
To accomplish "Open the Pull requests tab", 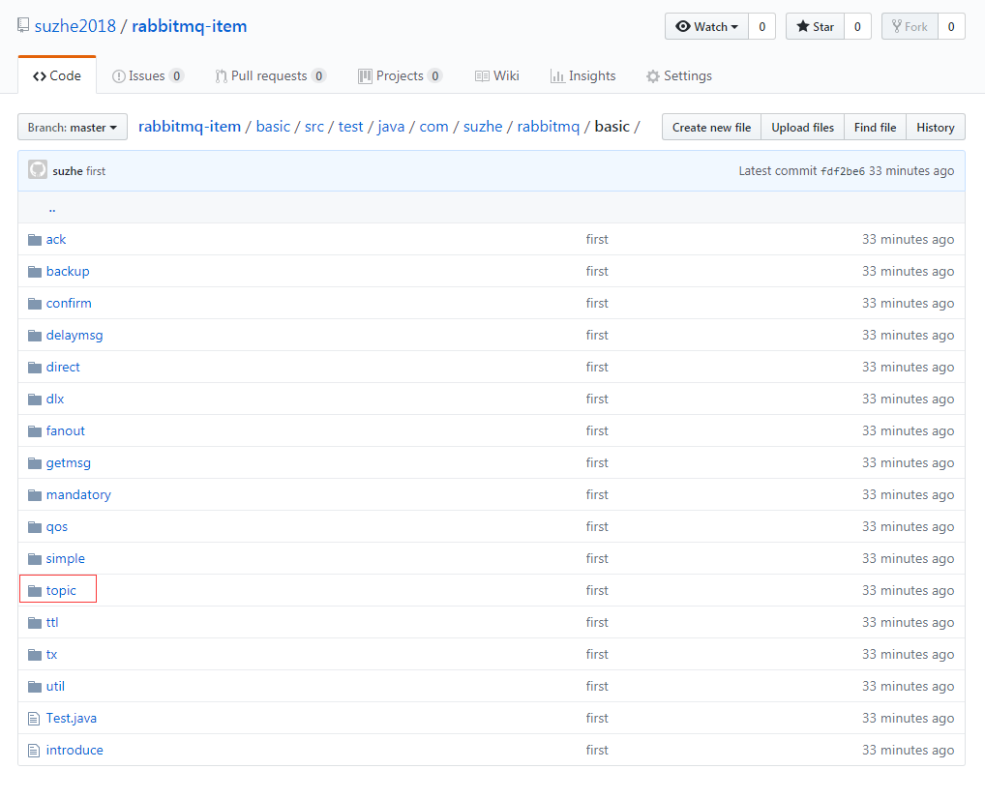I will point(270,76).
